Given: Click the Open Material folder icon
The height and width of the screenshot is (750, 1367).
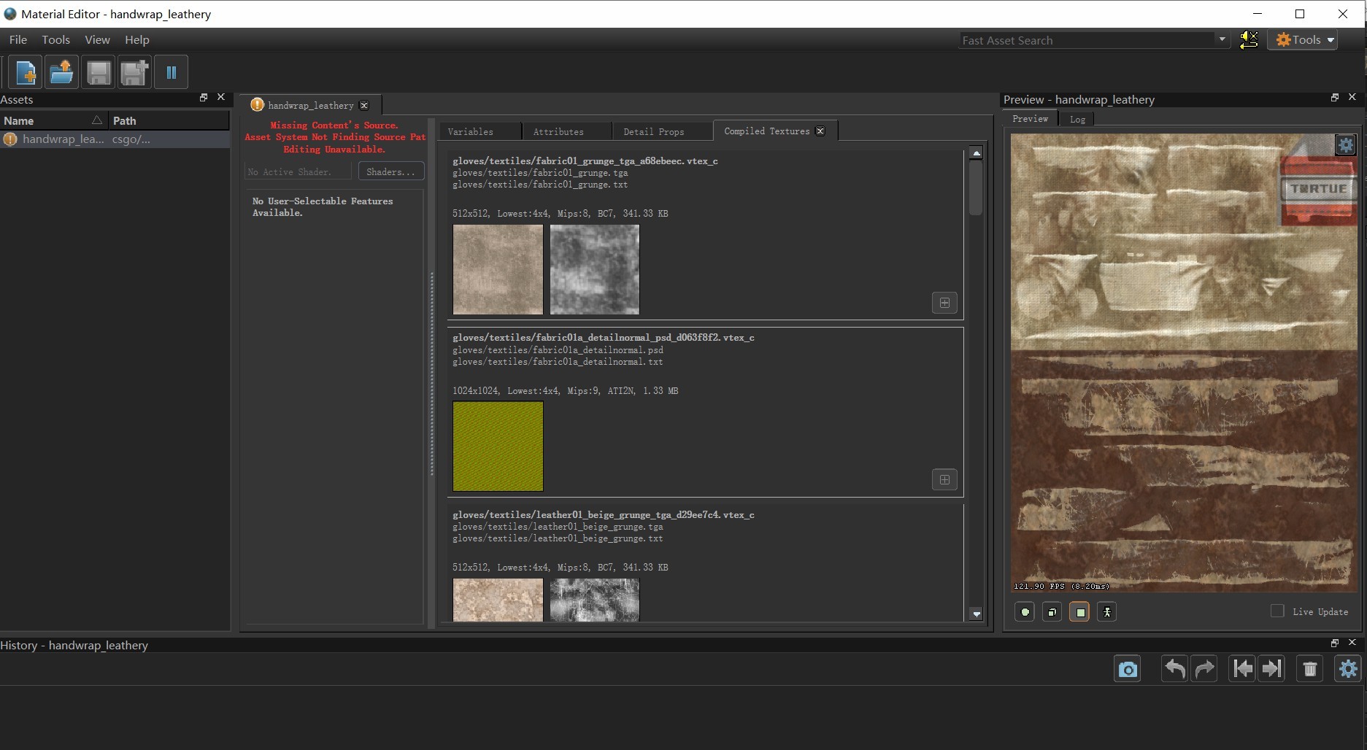Looking at the screenshot, I should click(62, 72).
